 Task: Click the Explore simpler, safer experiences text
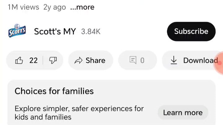click(x=79, y=113)
